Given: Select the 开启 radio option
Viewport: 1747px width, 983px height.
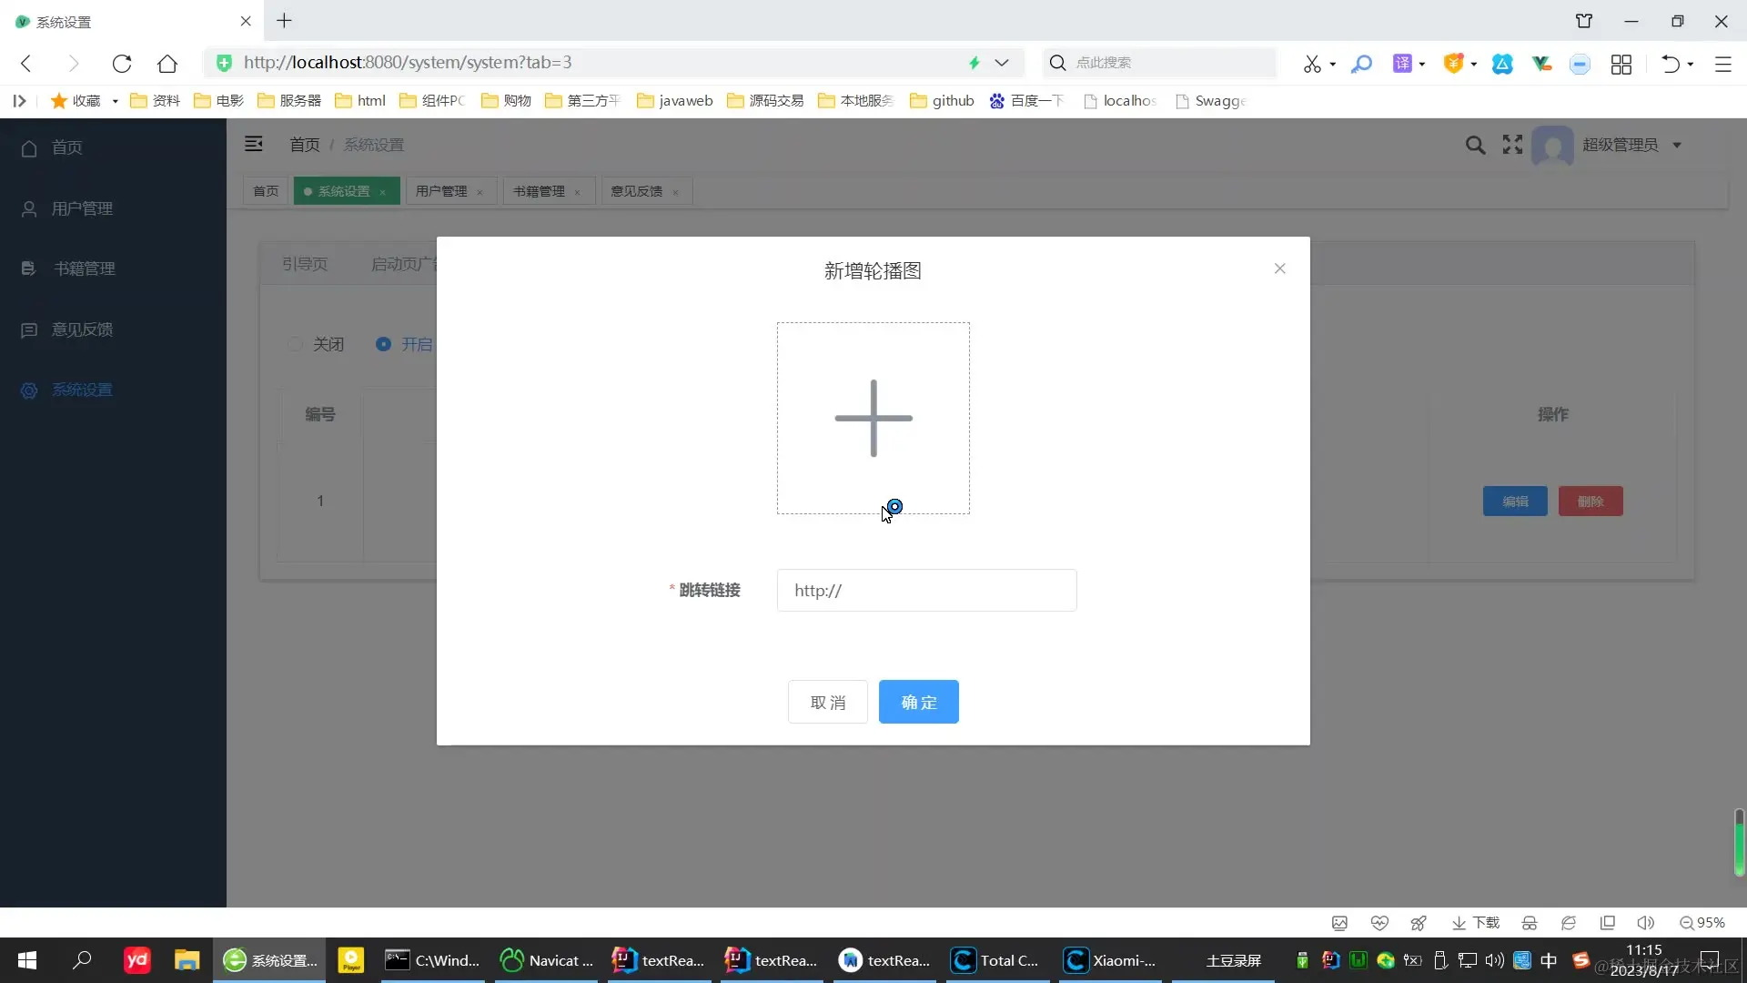Looking at the screenshot, I should pos(383,344).
